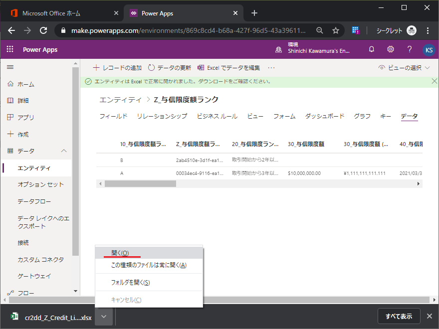This screenshot has width=439, height=329.
Task: Open 接続 in the sidebar
Action: (23, 243)
